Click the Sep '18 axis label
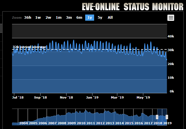Screen dimensions: 186x129 coord(40,97)
